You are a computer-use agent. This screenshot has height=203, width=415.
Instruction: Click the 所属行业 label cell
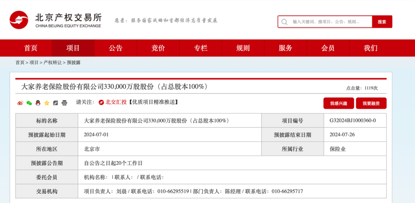click(292, 149)
